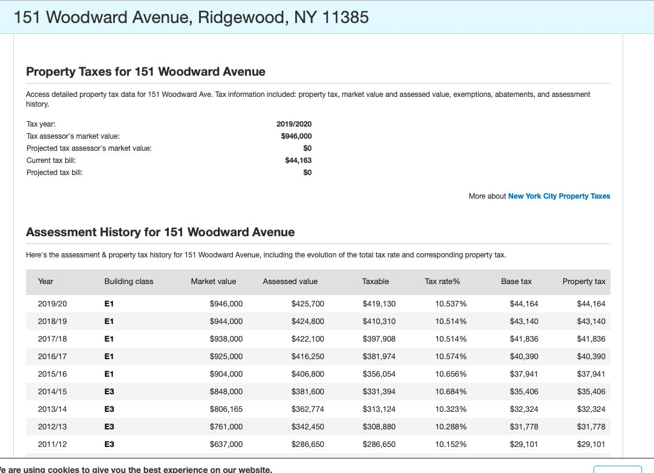Click the 2014/15 year row cell
Screen dimensions: 654x473
53,392
